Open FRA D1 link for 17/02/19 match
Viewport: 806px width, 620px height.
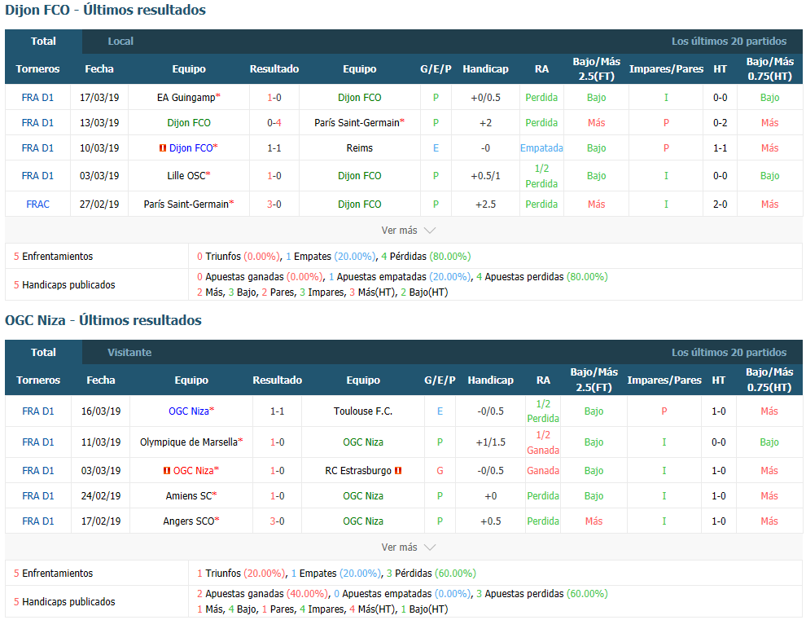tap(38, 521)
